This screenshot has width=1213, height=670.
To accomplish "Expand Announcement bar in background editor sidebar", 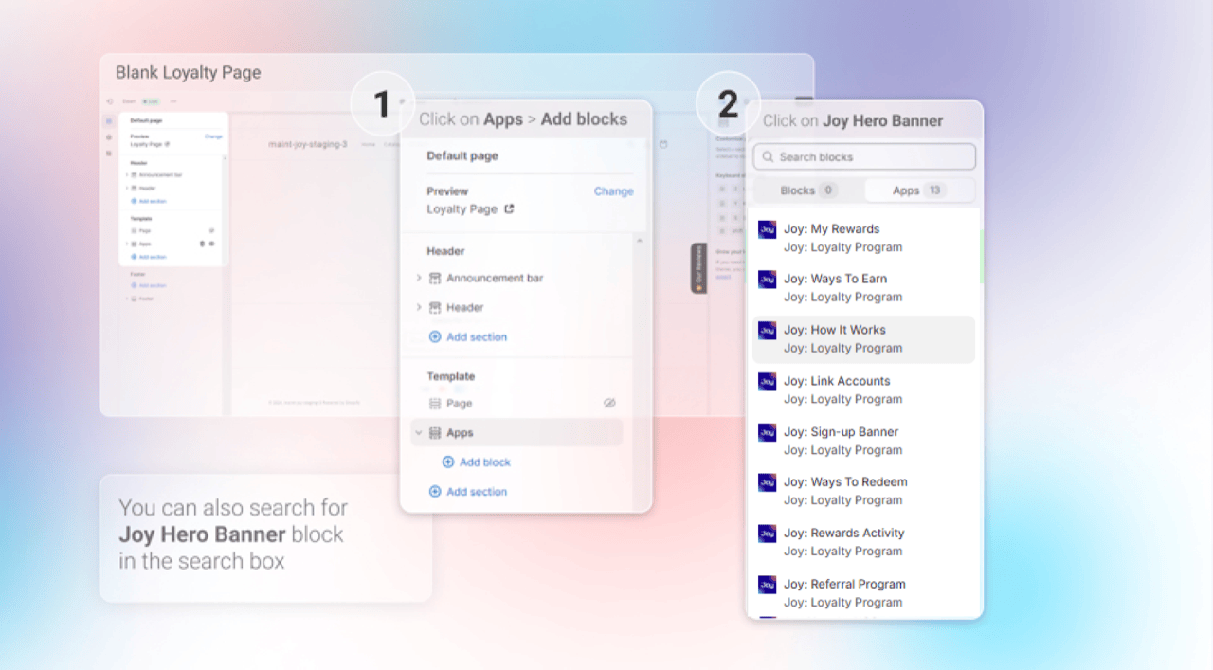I will pos(126,174).
